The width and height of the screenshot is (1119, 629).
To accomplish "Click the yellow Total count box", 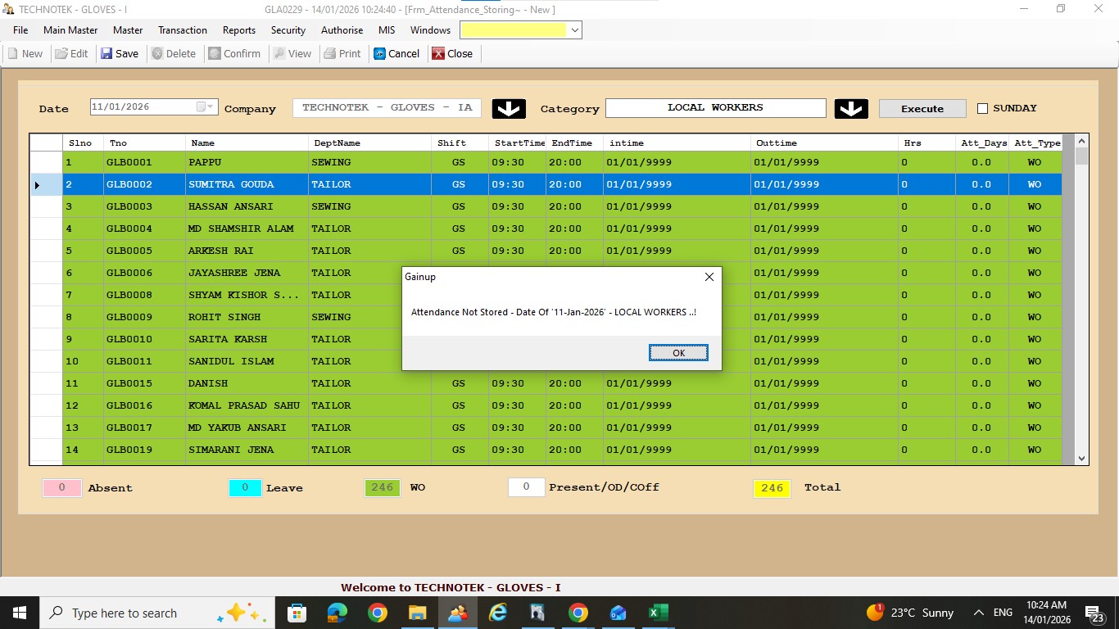I will (x=772, y=488).
